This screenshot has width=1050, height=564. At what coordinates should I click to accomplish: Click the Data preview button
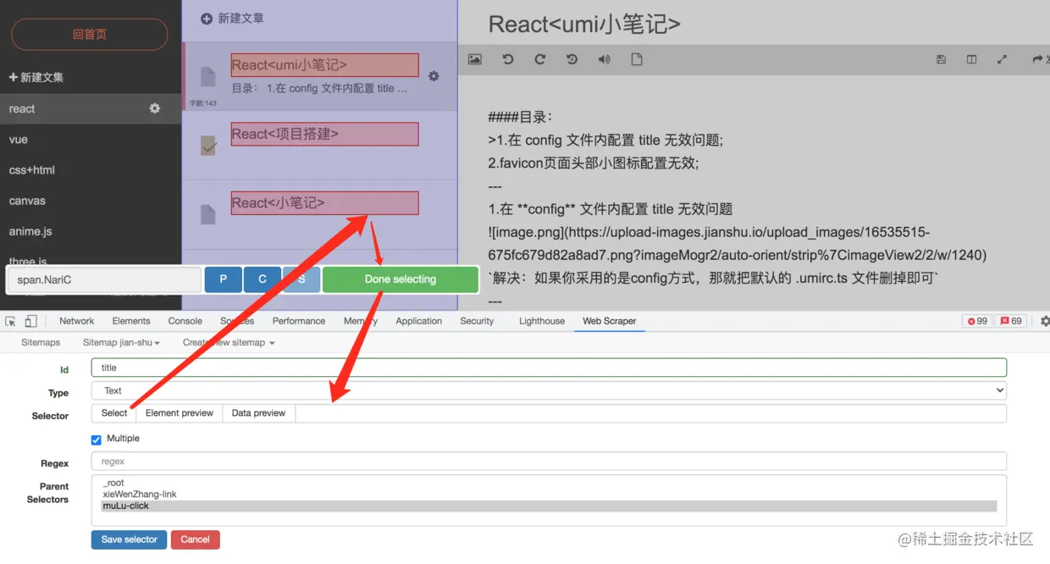[259, 413]
